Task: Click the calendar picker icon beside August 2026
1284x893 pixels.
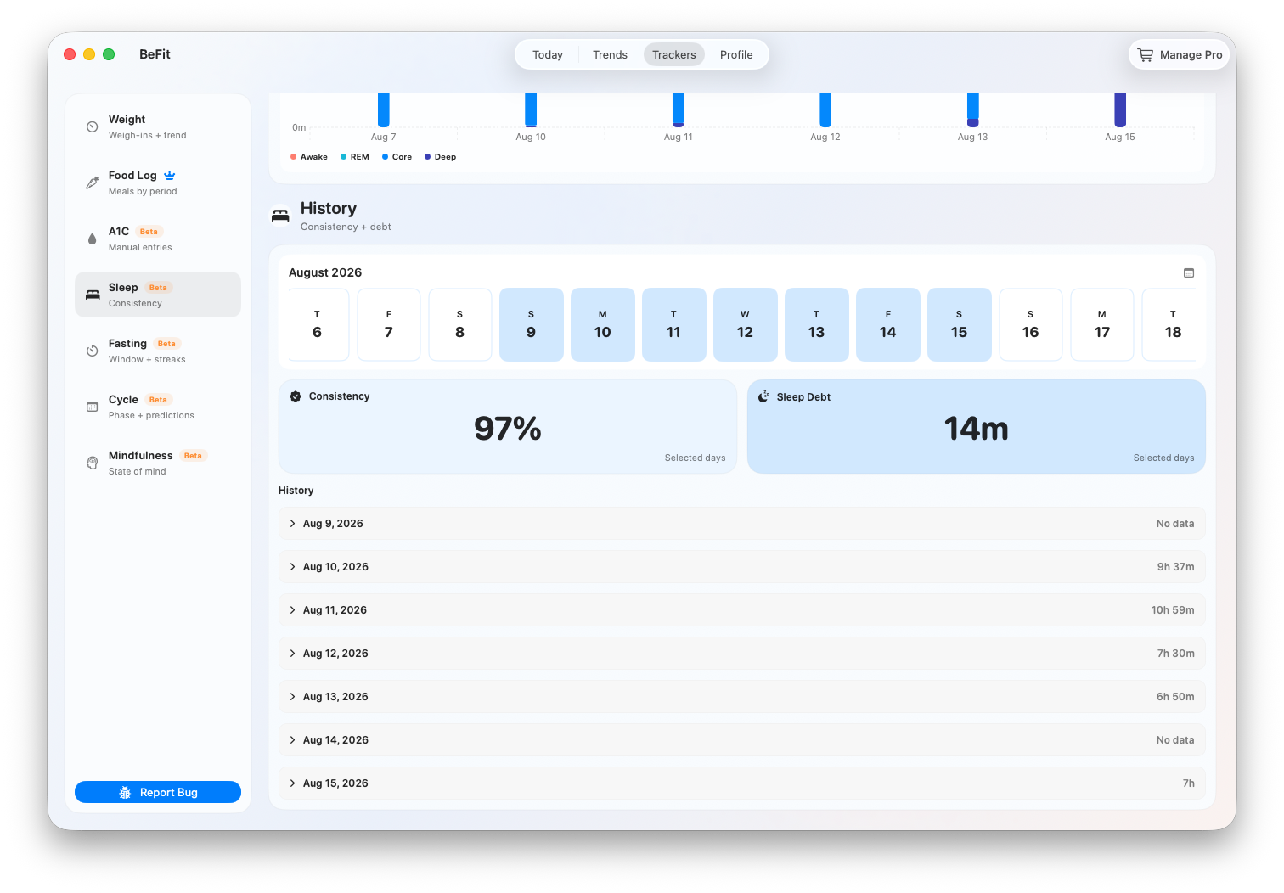Action: click(1189, 272)
